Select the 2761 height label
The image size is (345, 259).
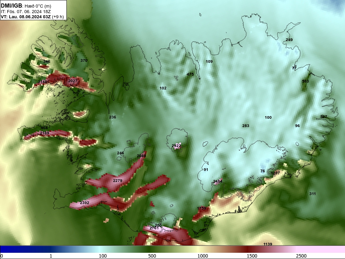pyautogui.click(x=154, y=228)
